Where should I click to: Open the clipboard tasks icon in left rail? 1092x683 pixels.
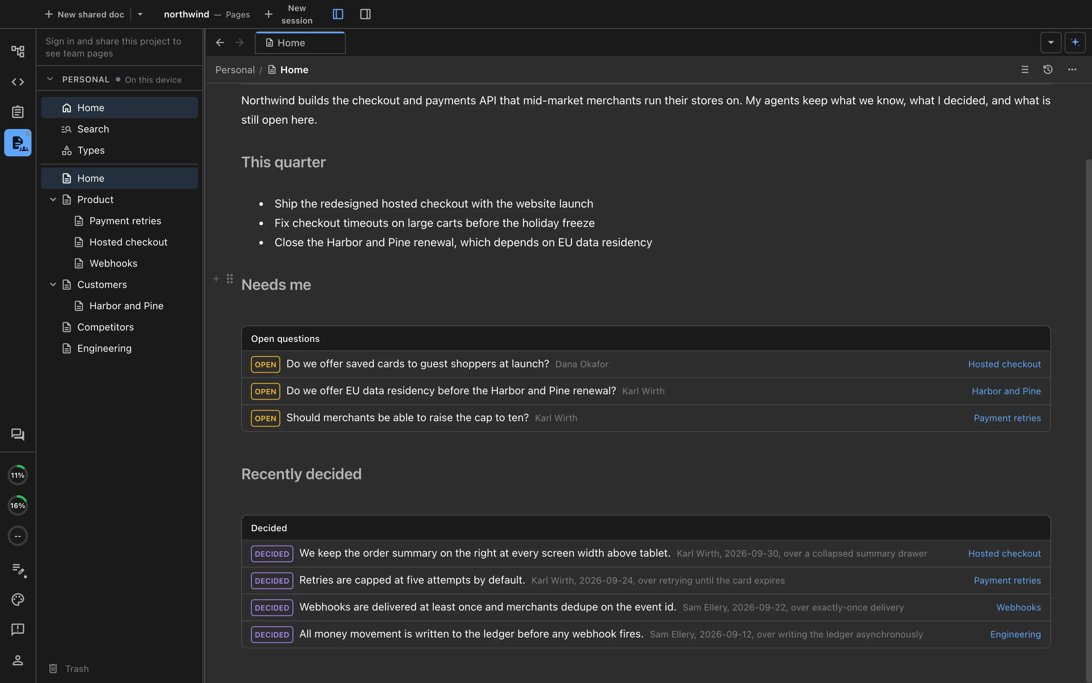(17, 112)
